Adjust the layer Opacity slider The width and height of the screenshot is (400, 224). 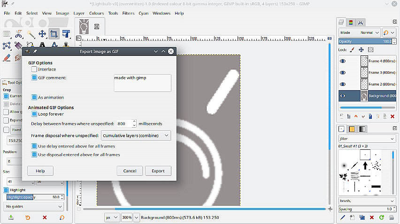point(365,41)
